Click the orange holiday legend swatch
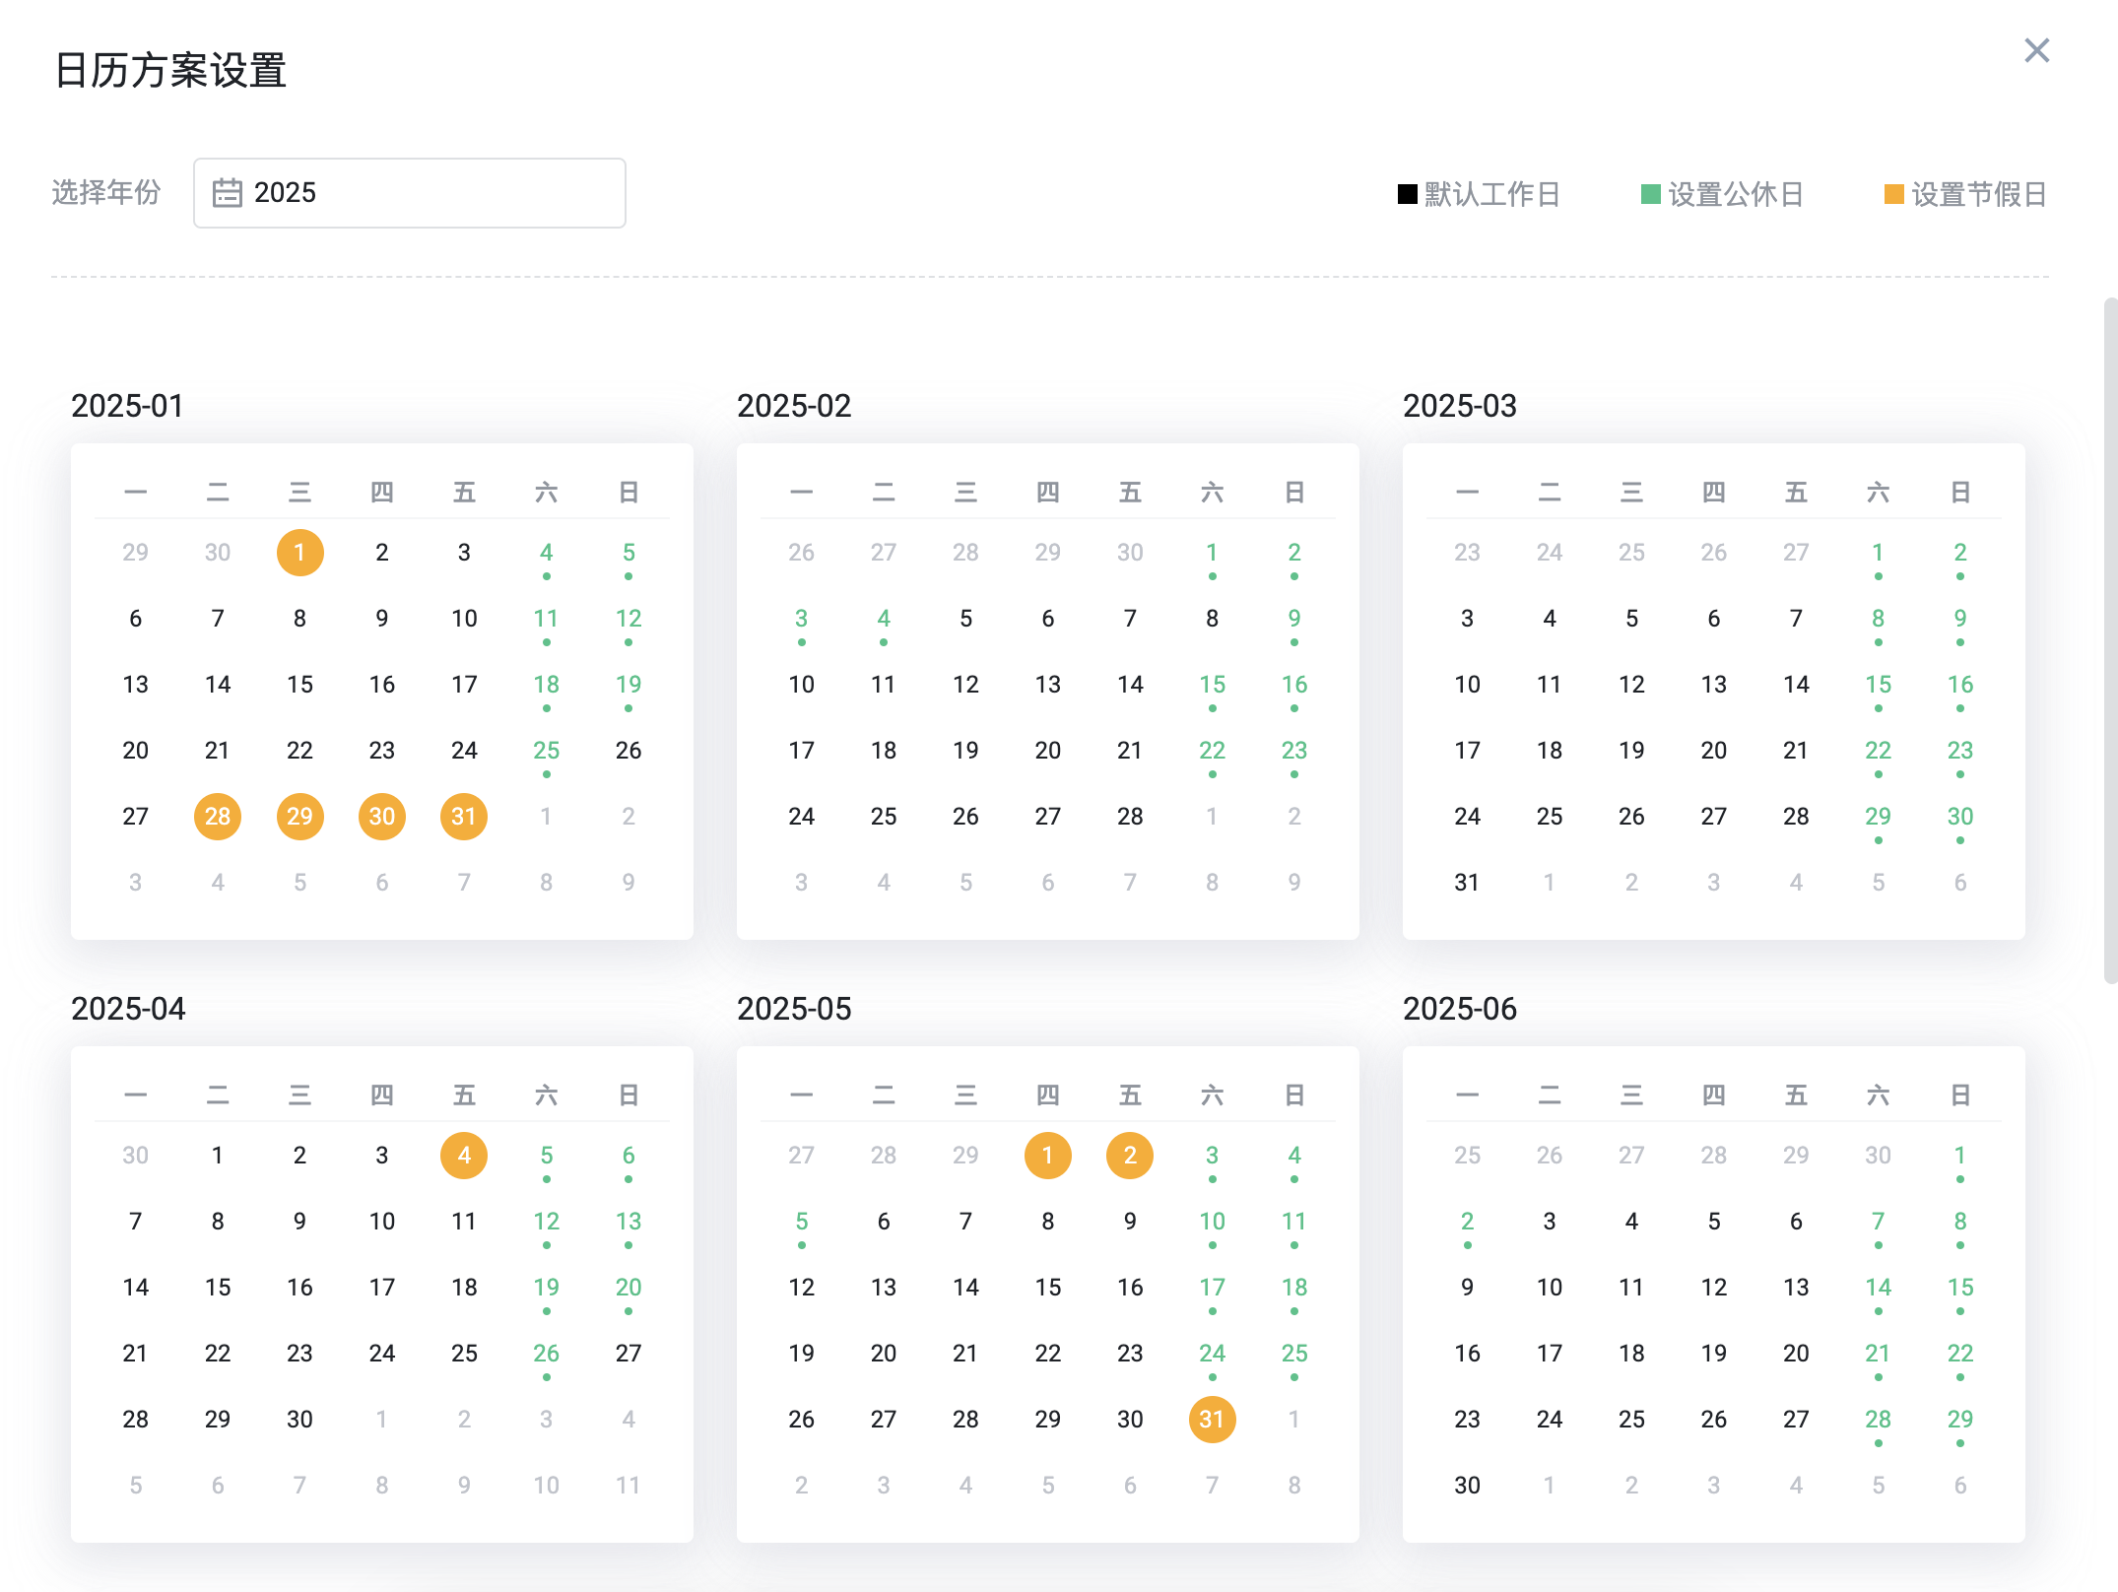 click(1893, 194)
